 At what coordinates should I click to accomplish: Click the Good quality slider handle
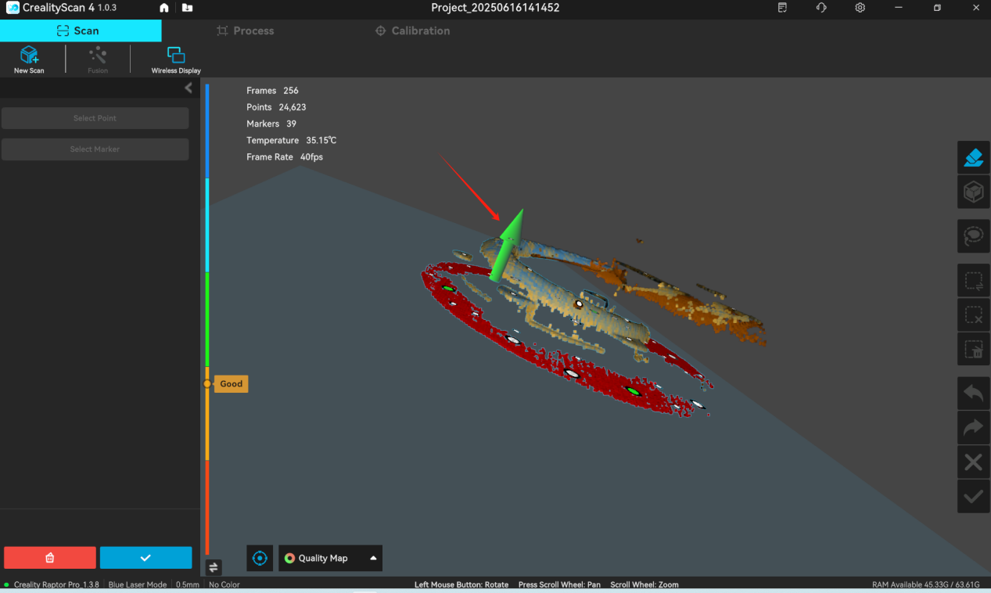pos(207,384)
